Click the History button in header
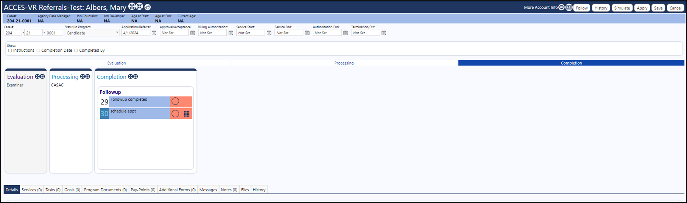This screenshot has height=203, width=687. (601, 8)
